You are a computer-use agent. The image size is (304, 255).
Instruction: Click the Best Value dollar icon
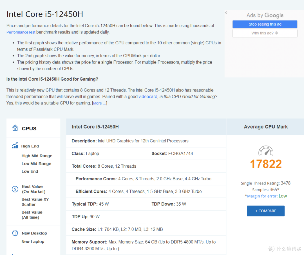(15, 189)
